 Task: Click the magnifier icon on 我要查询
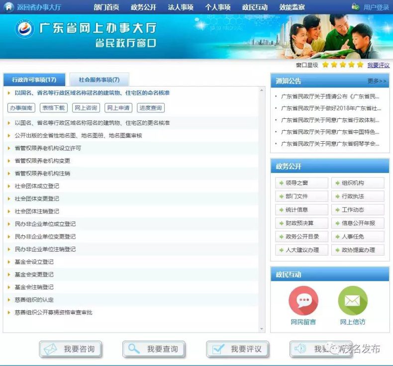click(x=134, y=349)
